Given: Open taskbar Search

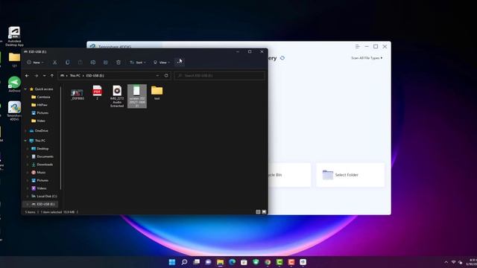Looking at the screenshot, I should pos(184,262).
